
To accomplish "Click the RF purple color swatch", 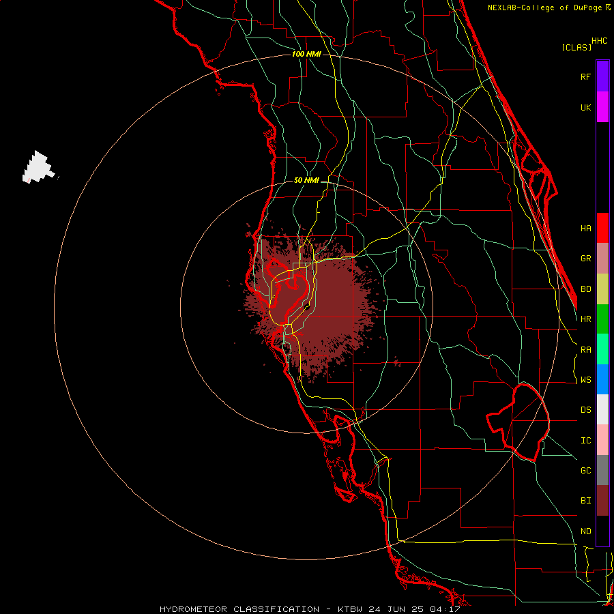I will (x=602, y=76).
